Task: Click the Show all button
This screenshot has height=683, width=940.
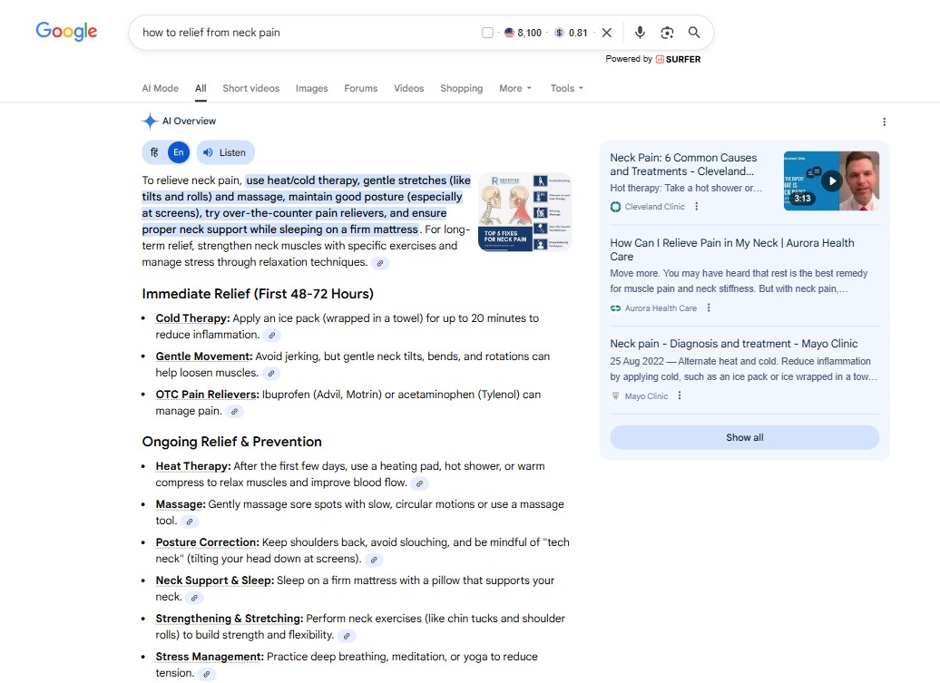Action: pyautogui.click(x=744, y=437)
